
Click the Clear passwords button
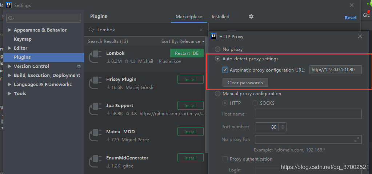pyautogui.click(x=245, y=83)
